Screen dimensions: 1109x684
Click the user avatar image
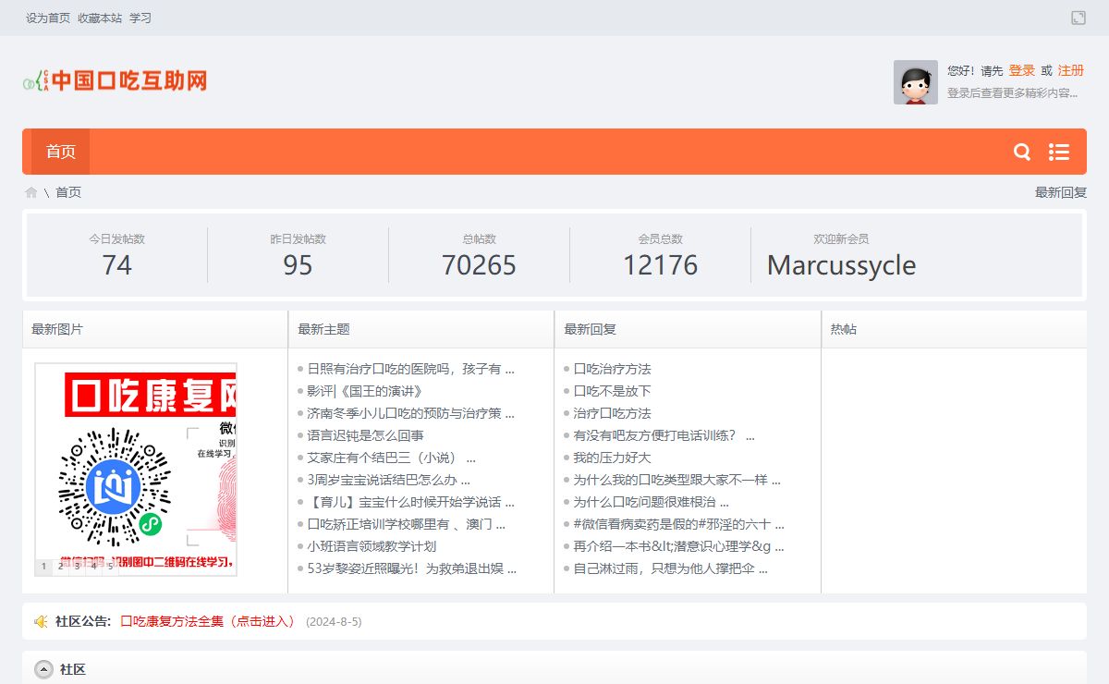pyautogui.click(x=916, y=82)
